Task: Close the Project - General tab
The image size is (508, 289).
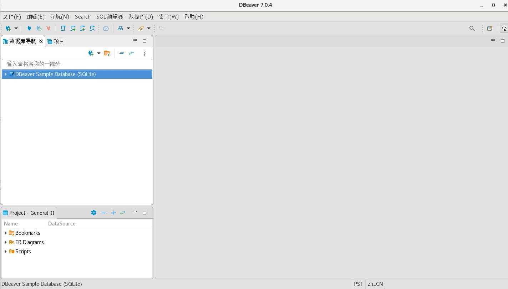Action: click(x=52, y=213)
